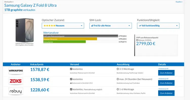Open Anbieterprofil link for WIRKAUFENS
Viewport: 190px width, 100px height.
click(163, 69)
